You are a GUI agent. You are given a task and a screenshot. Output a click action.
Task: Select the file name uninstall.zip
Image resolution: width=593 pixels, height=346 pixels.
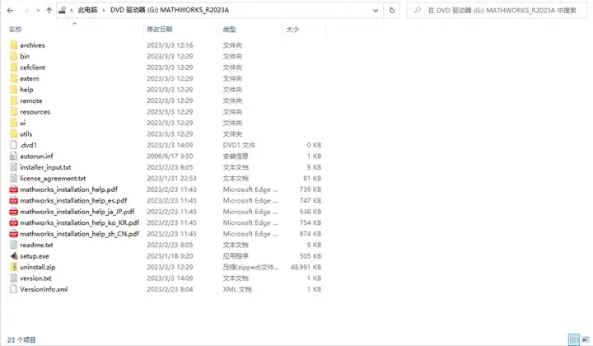[38, 268]
